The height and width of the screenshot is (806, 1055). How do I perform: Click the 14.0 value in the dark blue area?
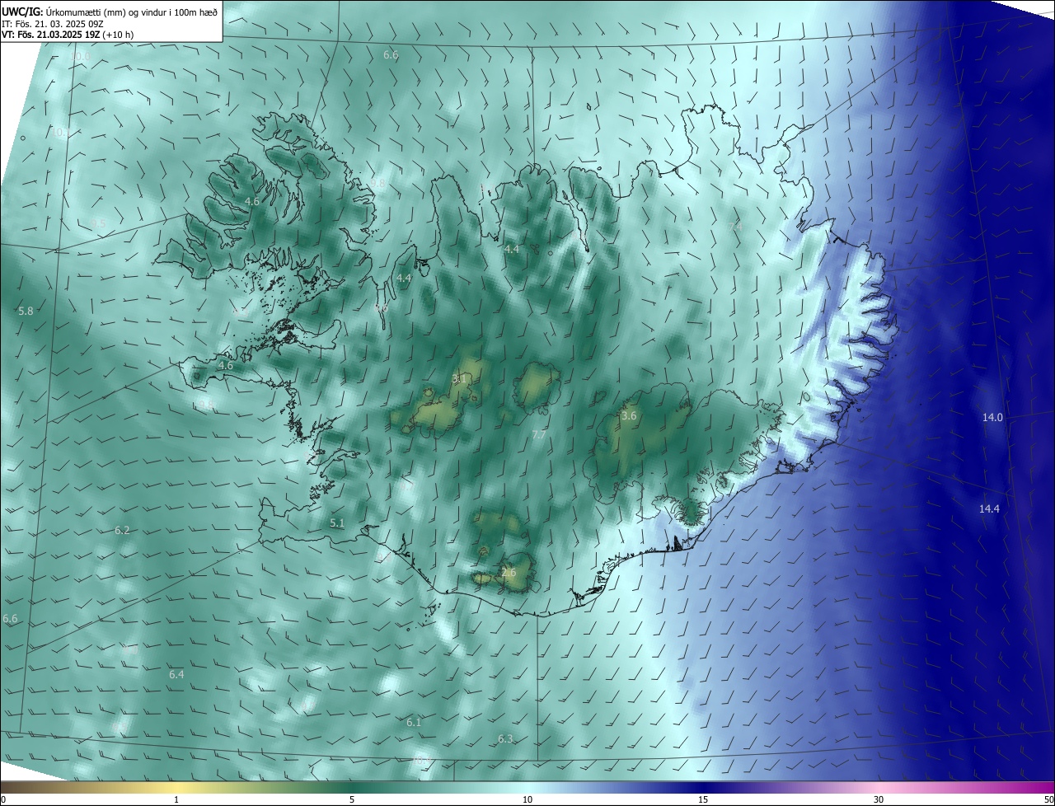click(x=992, y=418)
